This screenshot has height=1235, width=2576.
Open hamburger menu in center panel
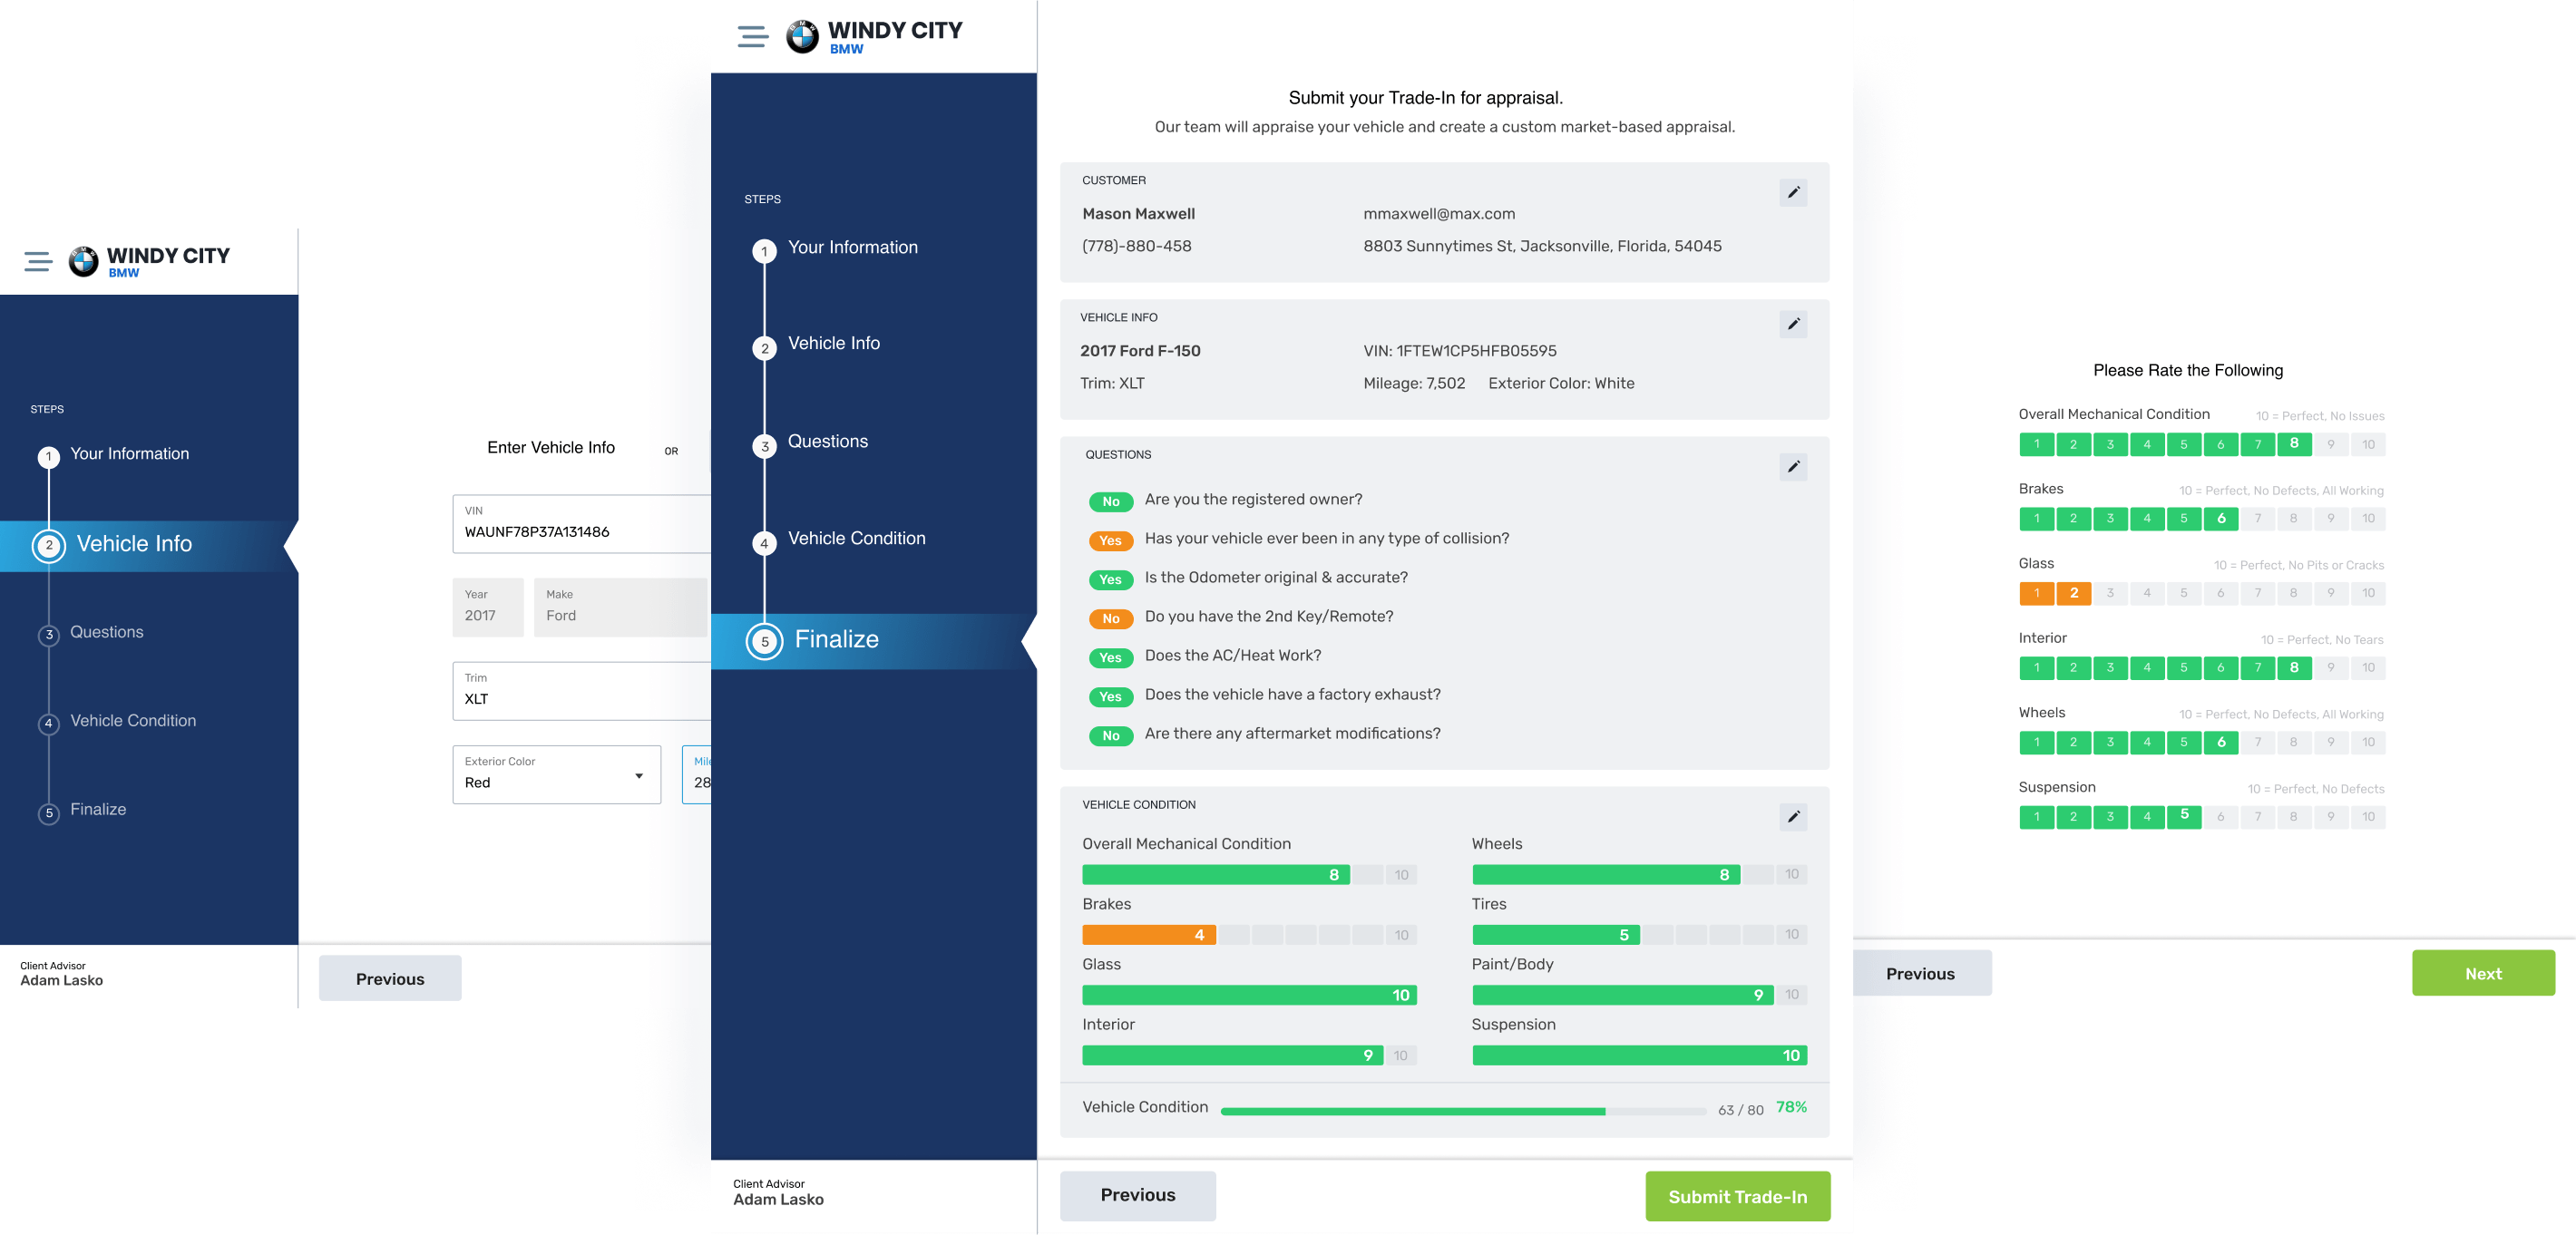pos(753,37)
